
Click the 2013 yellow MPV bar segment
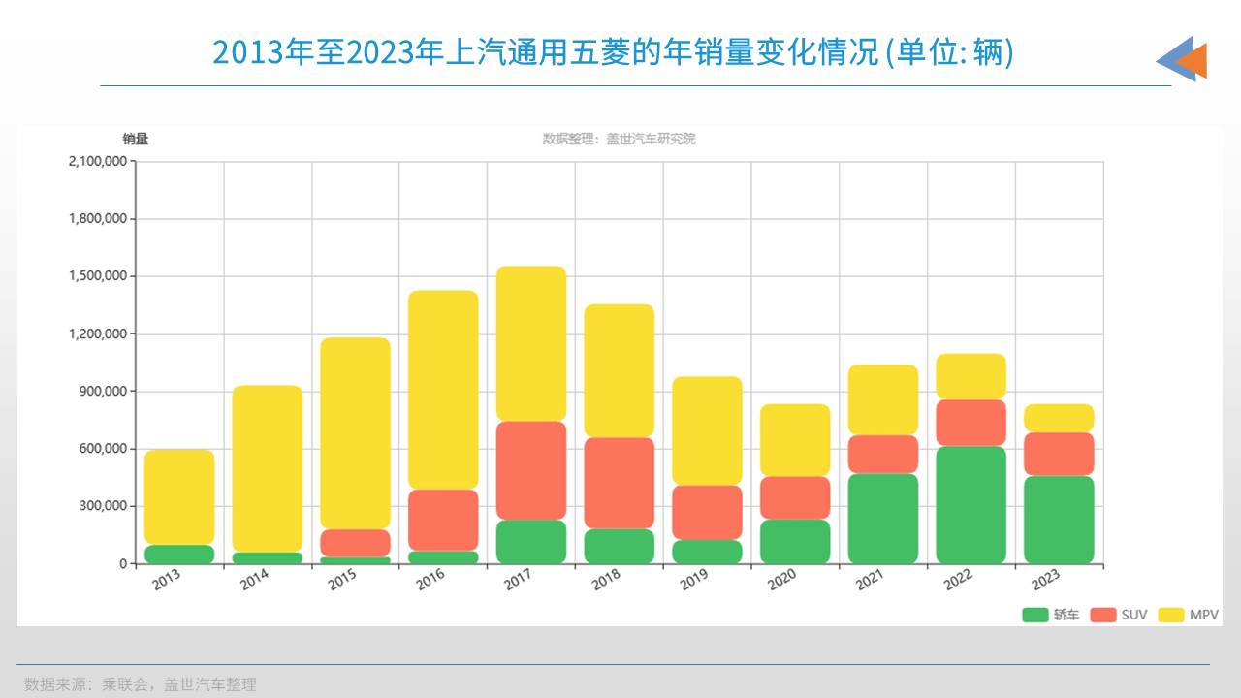[x=179, y=496]
